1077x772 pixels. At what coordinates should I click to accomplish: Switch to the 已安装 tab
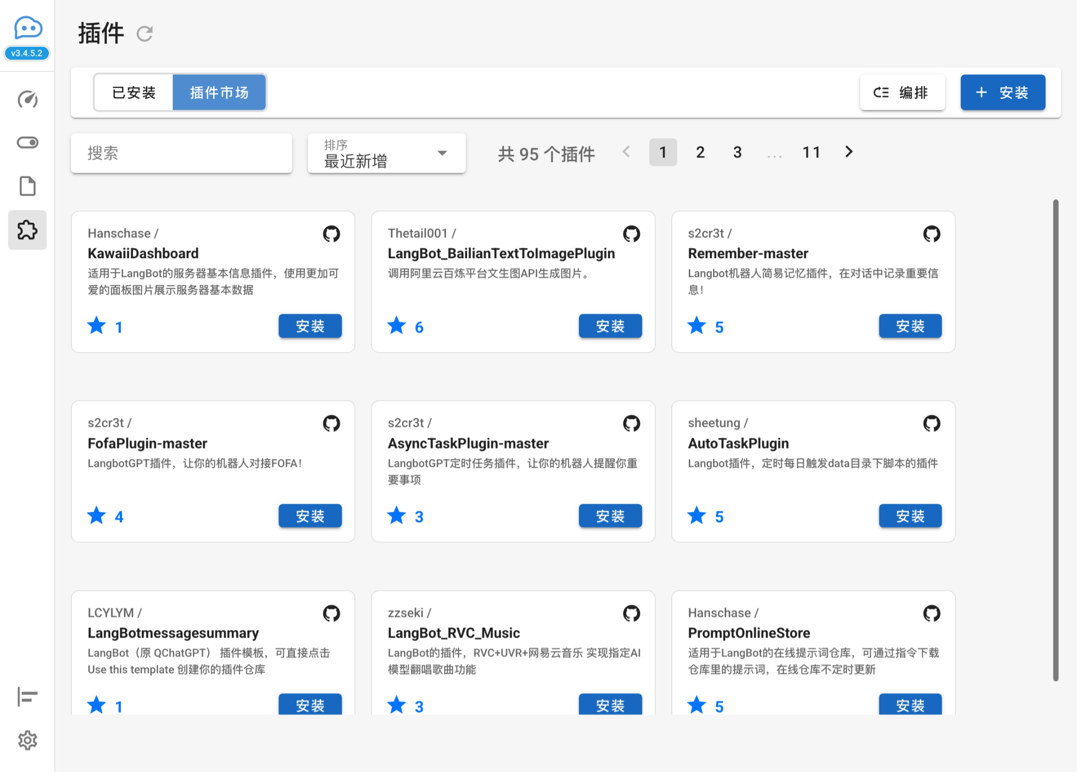(134, 92)
